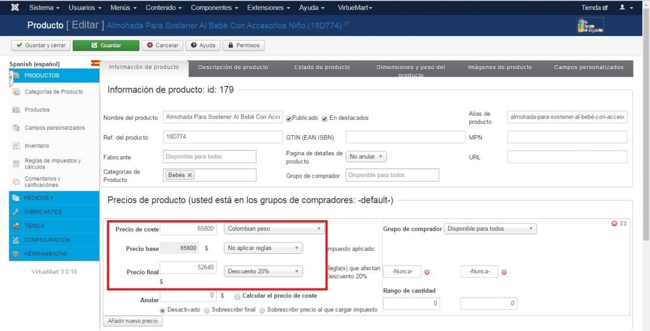The height and width of the screenshot is (331, 650).
Task: Click the Categorías de Producto sidebar icon
Action: pos(16,92)
